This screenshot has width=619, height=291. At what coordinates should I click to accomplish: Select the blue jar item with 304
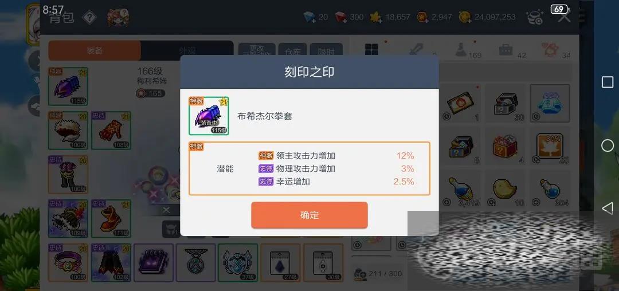click(550, 190)
